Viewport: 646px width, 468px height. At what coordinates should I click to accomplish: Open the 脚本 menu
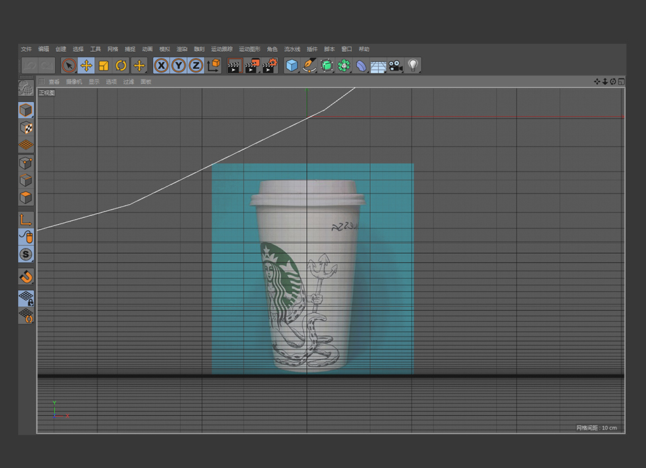pyautogui.click(x=330, y=49)
